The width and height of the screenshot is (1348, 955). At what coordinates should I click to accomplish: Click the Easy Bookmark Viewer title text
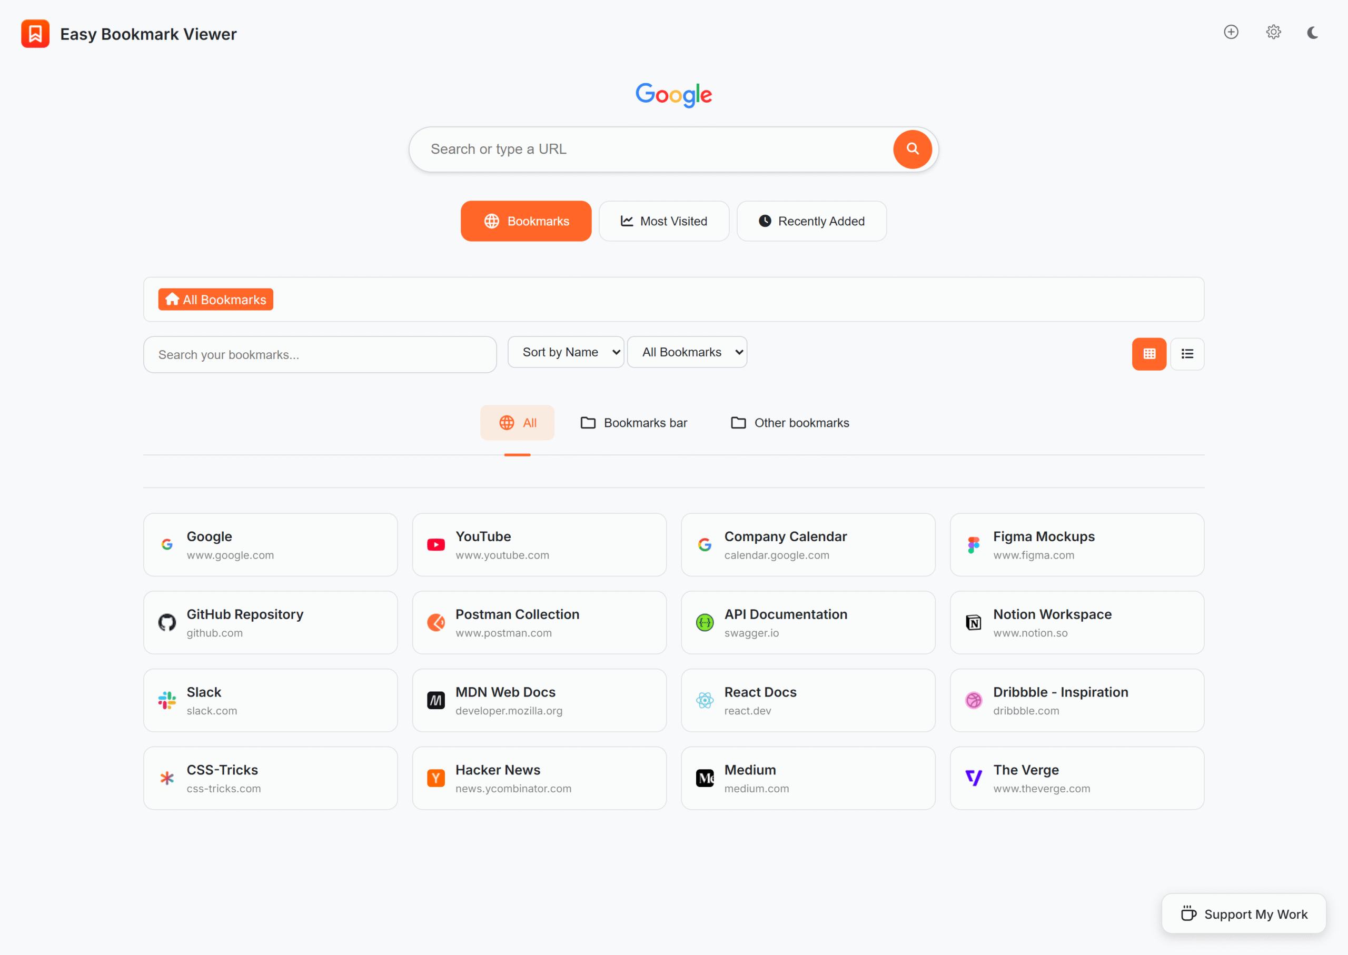(x=148, y=34)
